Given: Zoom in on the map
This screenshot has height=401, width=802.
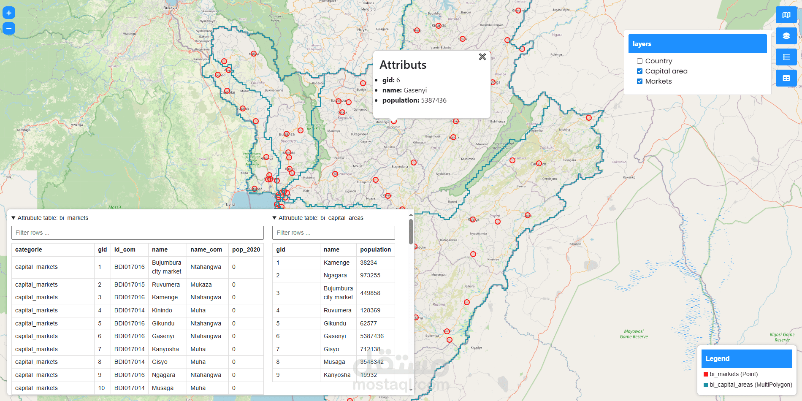Looking at the screenshot, I should (x=9, y=13).
